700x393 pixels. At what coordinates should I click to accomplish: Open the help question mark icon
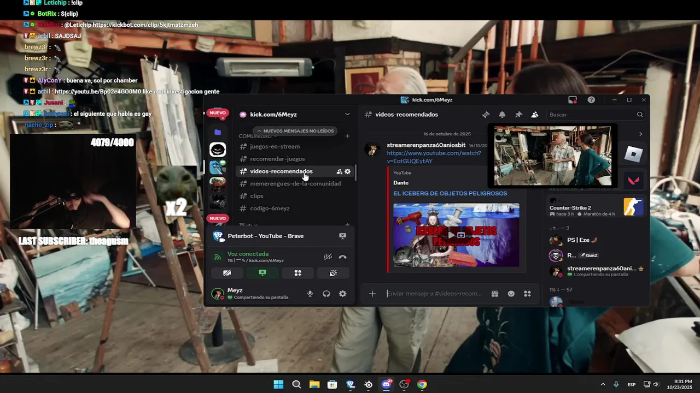click(x=591, y=100)
